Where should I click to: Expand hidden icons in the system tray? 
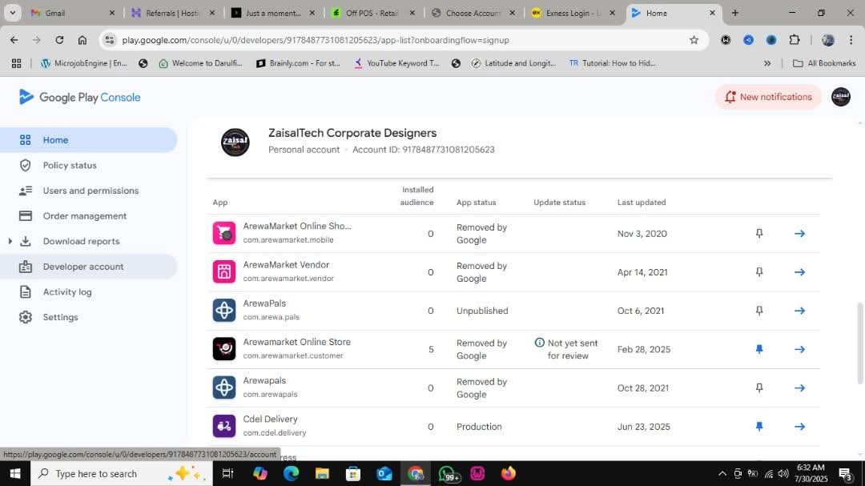[722, 473]
